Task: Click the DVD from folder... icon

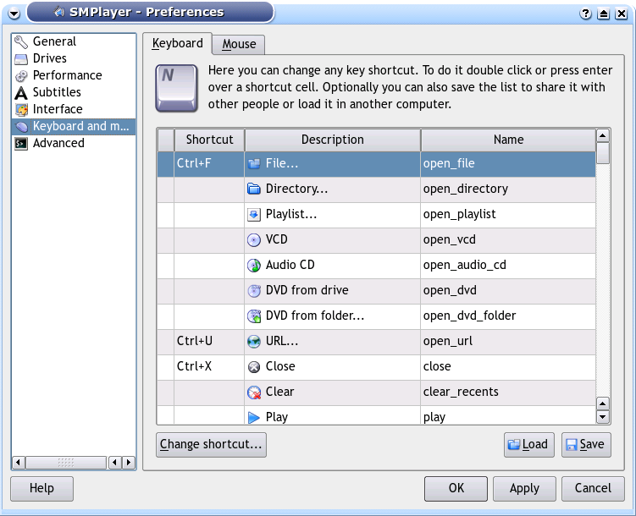Action: 254,316
